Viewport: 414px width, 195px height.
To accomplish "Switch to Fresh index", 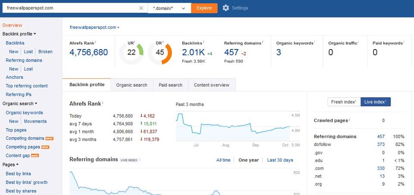I will [x=344, y=102].
